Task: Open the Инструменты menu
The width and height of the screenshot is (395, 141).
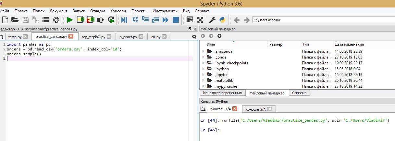Action: (165, 11)
